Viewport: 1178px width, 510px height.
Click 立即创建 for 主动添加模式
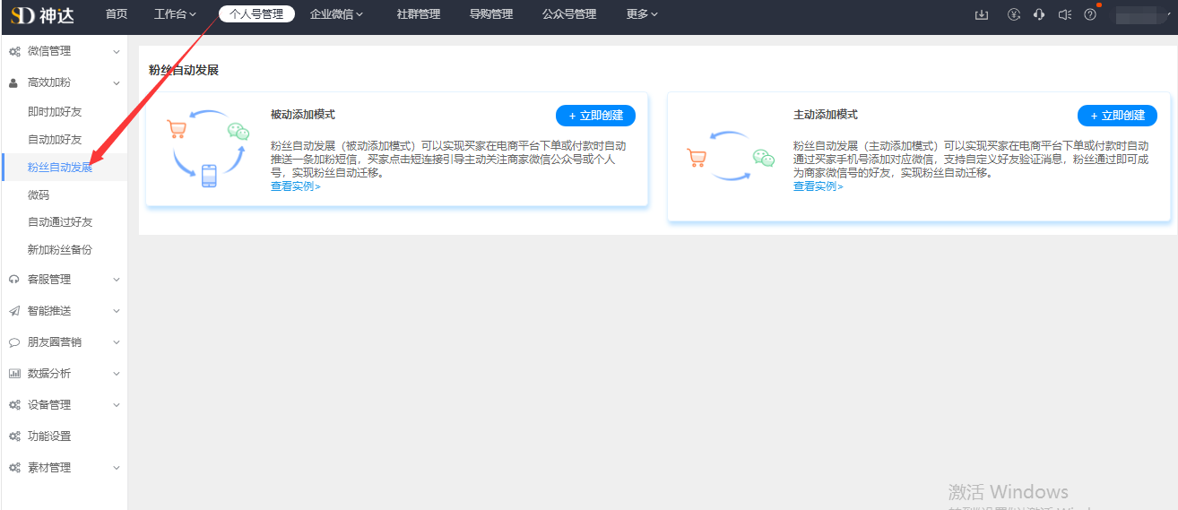tap(1117, 116)
